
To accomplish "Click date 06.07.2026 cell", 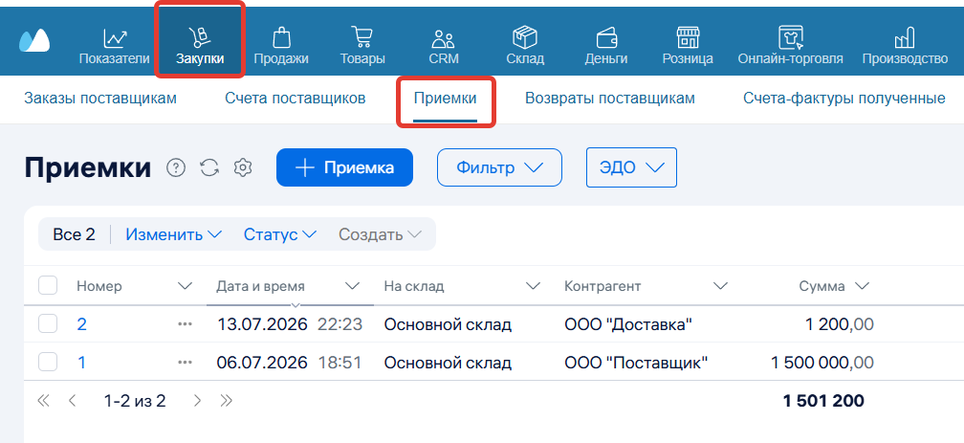I will click(262, 363).
